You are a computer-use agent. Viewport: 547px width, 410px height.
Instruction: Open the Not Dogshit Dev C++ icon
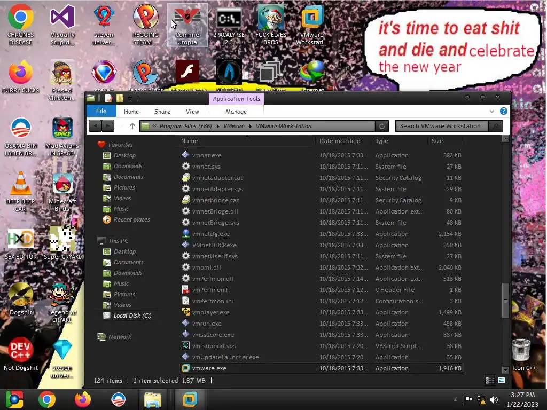[x=21, y=354]
